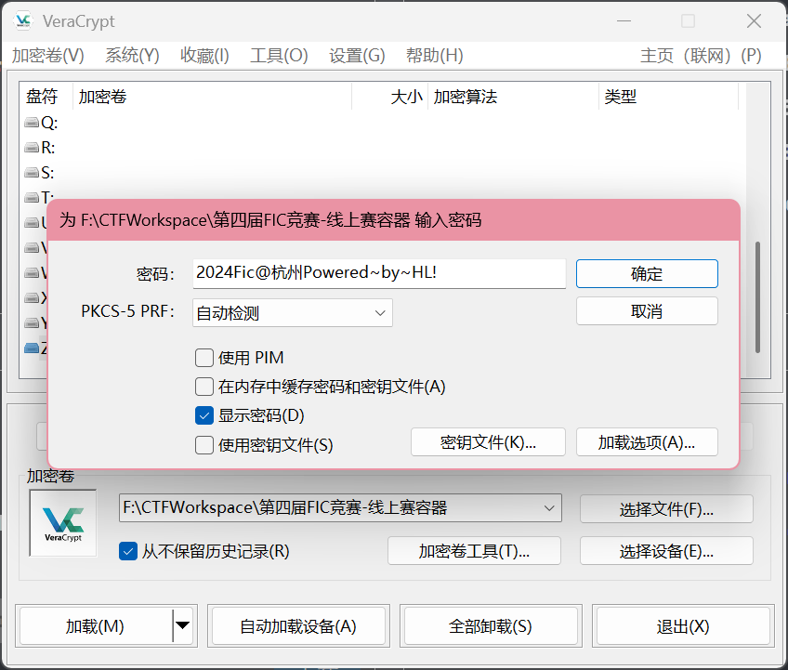The width and height of the screenshot is (788, 670).
Task: Open the 系统(Y) menu
Action: (x=132, y=55)
